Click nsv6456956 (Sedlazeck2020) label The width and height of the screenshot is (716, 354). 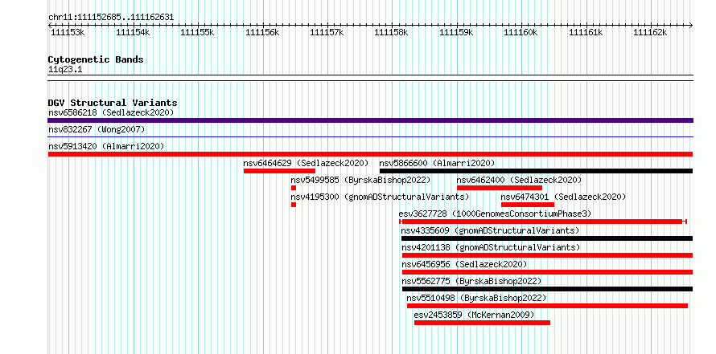tap(464, 264)
